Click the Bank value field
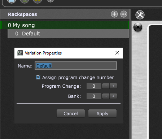The width and height of the screenshot is (162, 139). click(x=94, y=96)
